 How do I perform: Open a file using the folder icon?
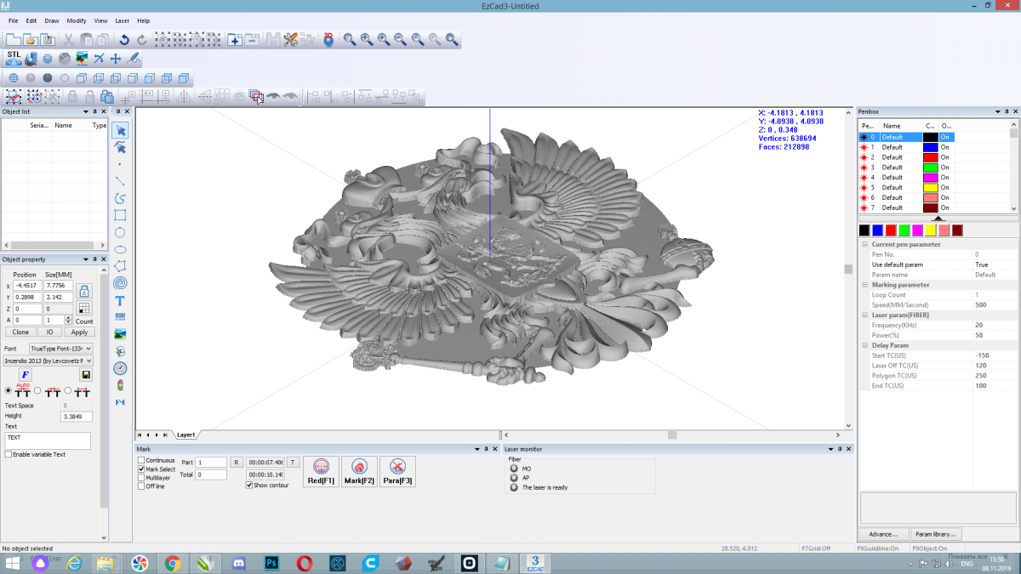(x=31, y=39)
